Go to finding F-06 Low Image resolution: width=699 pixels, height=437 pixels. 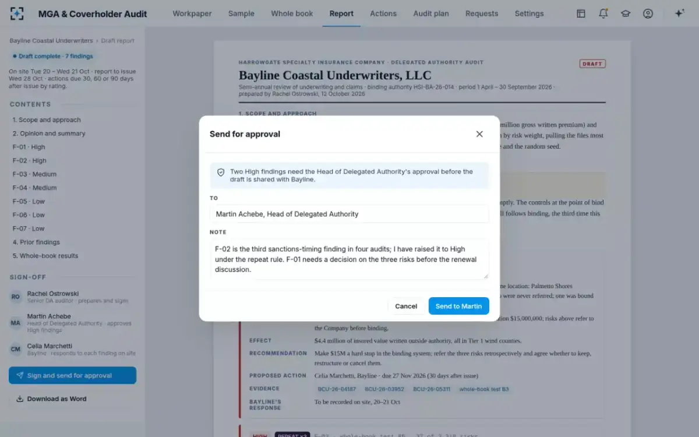tap(29, 215)
